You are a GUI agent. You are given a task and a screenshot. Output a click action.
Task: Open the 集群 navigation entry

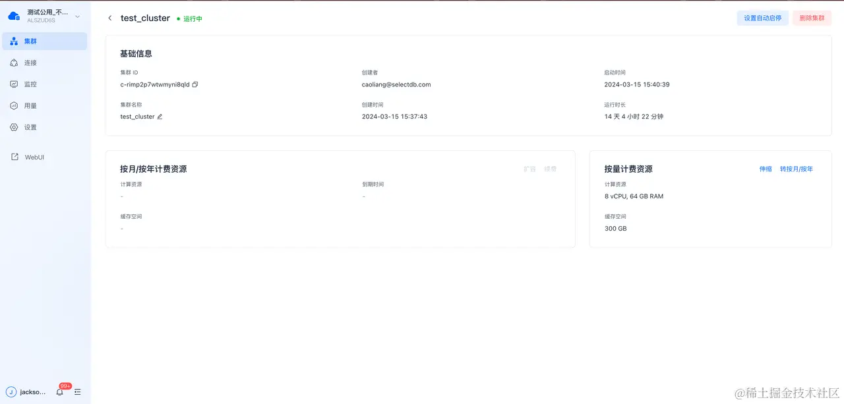30,41
